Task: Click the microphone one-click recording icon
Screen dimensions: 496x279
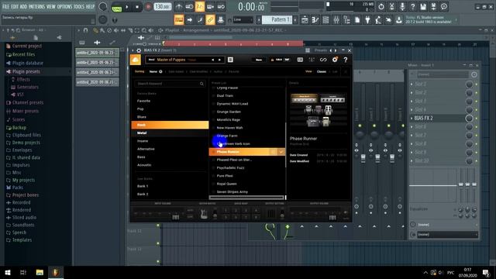Action: [402, 6]
